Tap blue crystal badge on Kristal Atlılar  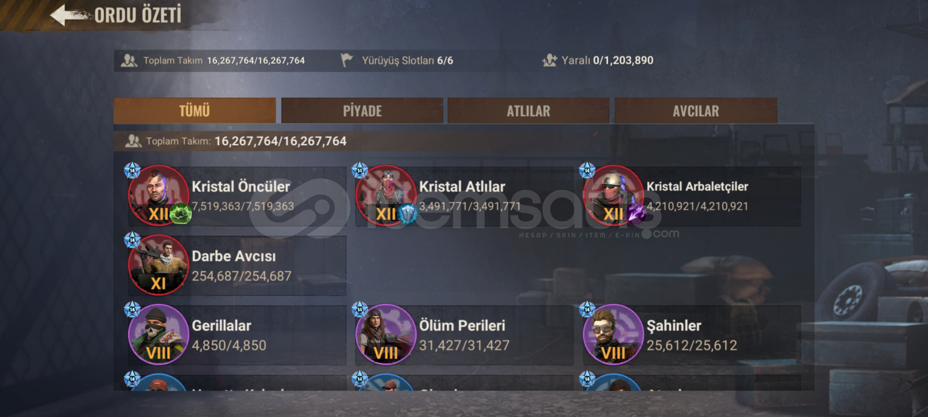coord(408,214)
